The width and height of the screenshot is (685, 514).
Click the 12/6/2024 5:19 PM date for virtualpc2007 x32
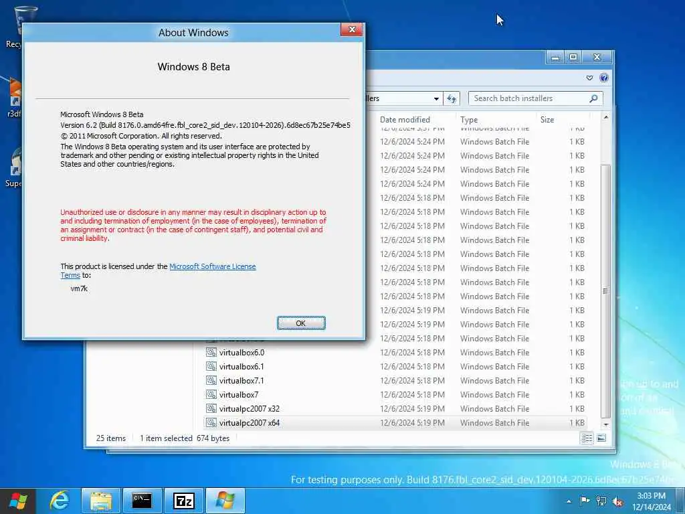pyautogui.click(x=412, y=409)
